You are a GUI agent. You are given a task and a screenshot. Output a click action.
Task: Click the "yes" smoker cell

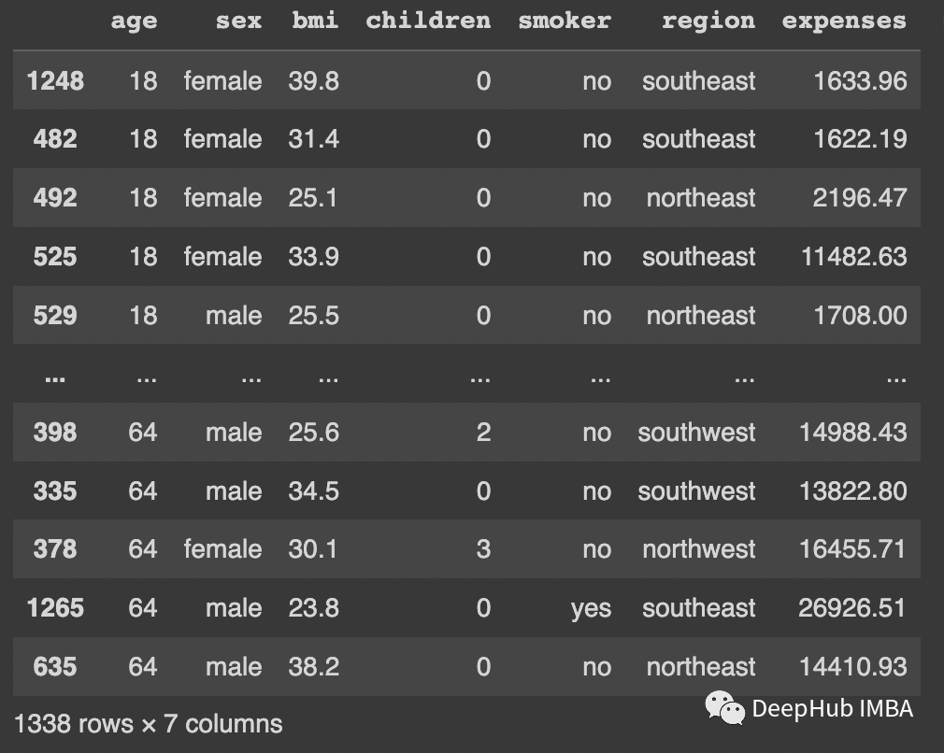[x=591, y=609]
